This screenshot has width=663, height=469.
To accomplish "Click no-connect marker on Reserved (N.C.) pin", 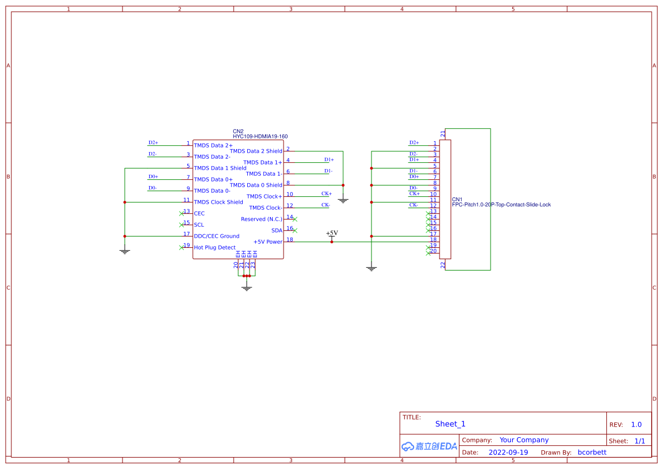I will tap(295, 219).
